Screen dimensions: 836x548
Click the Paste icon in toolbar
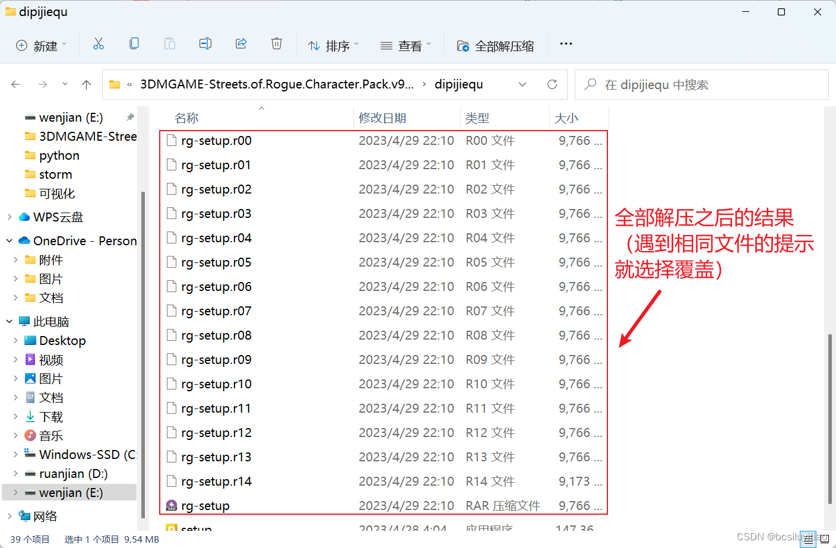[169, 43]
